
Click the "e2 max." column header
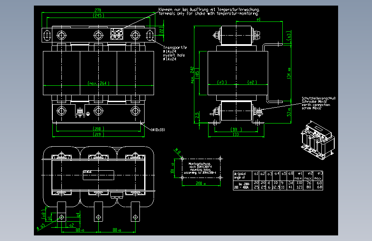pyautogui.click(x=308, y=176)
